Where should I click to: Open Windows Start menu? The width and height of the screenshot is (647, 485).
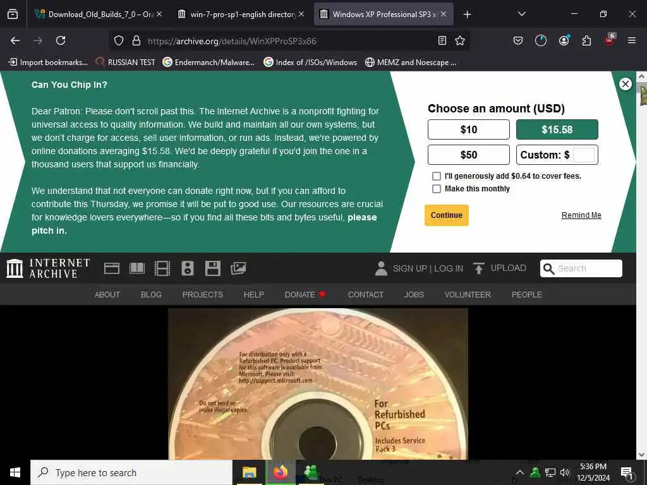tap(15, 472)
